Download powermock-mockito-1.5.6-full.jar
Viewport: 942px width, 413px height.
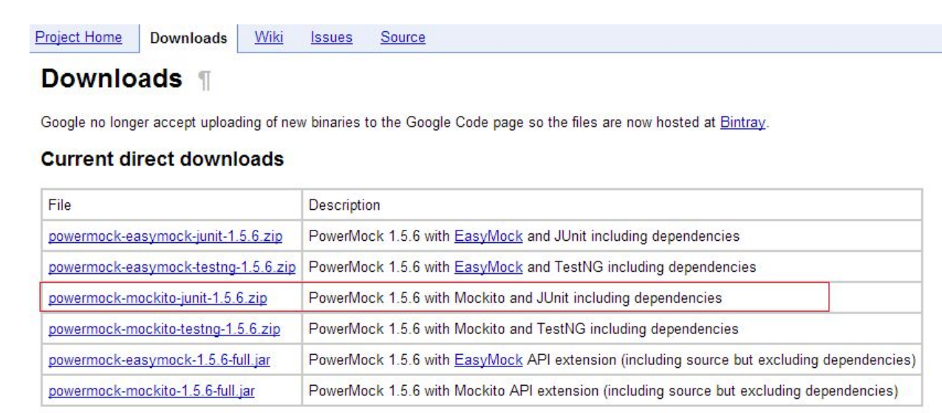point(151,390)
